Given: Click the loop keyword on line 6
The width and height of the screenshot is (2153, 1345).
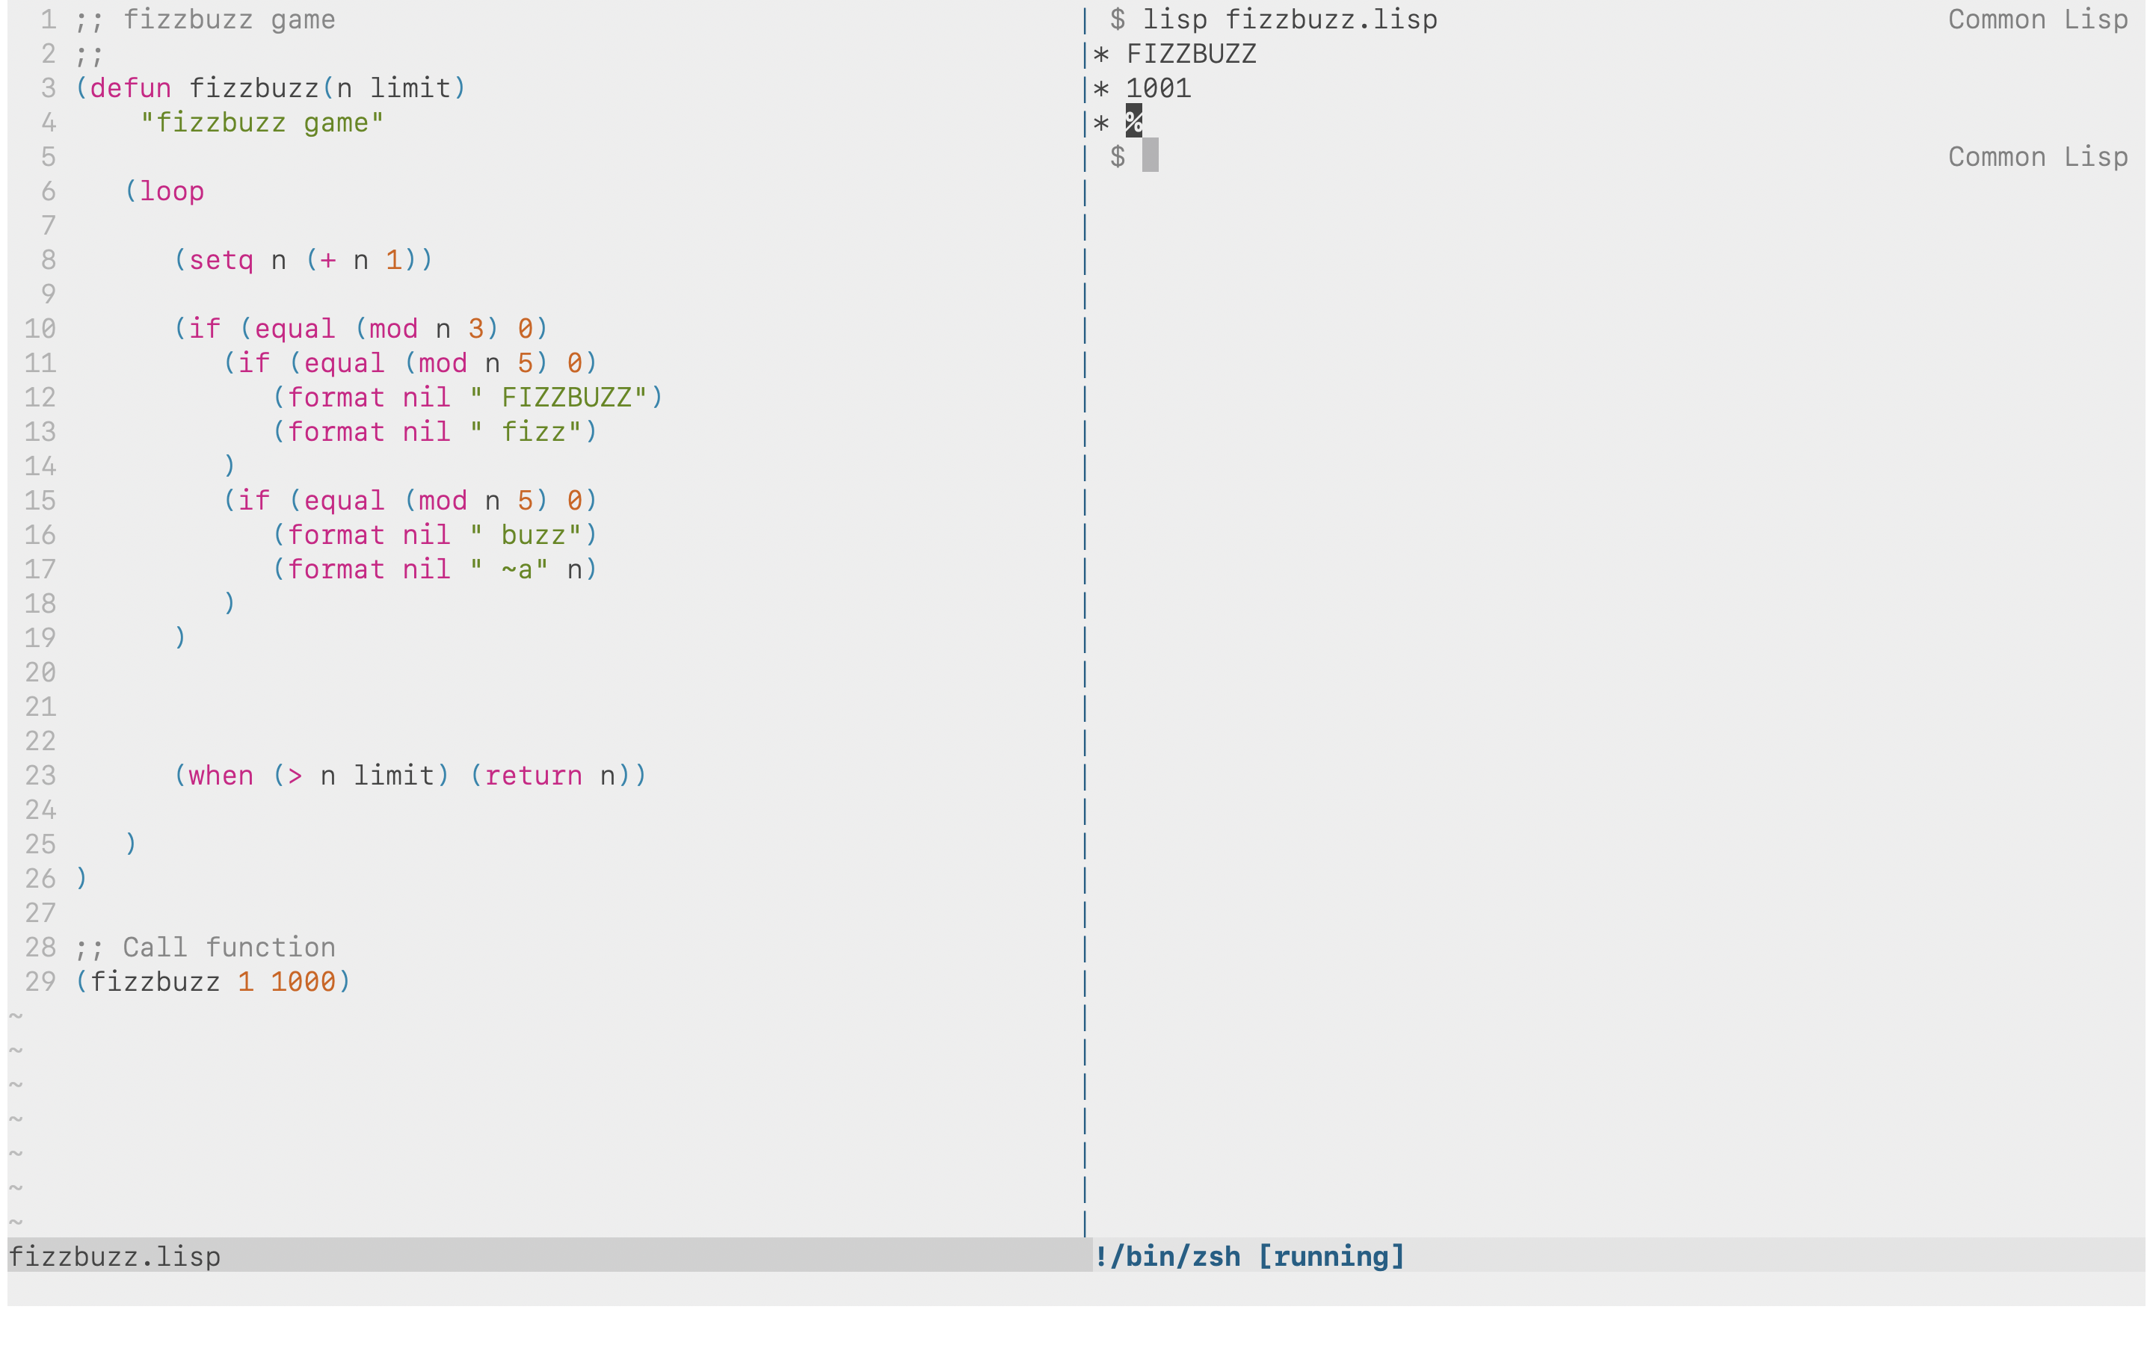Looking at the screenshot, I should [x=172, y=191].
